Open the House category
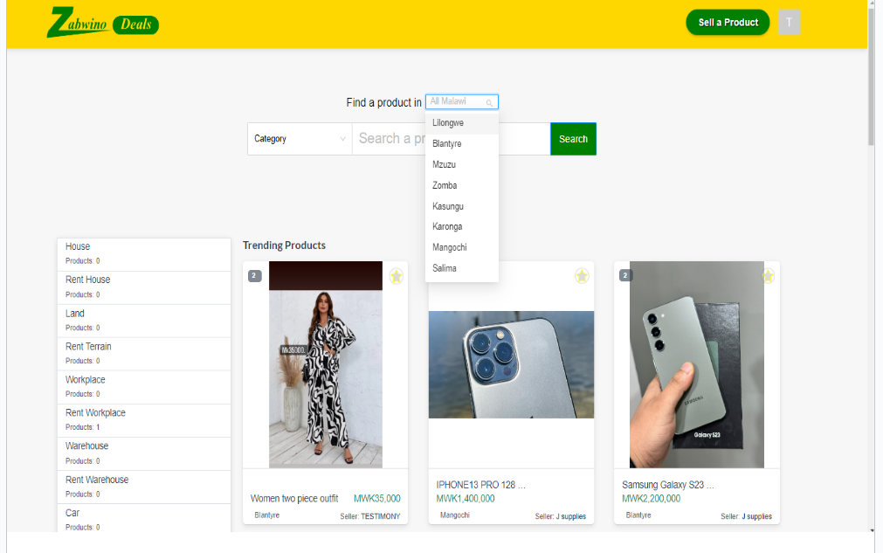The image size is (883, 553). (x=144, y=254)
